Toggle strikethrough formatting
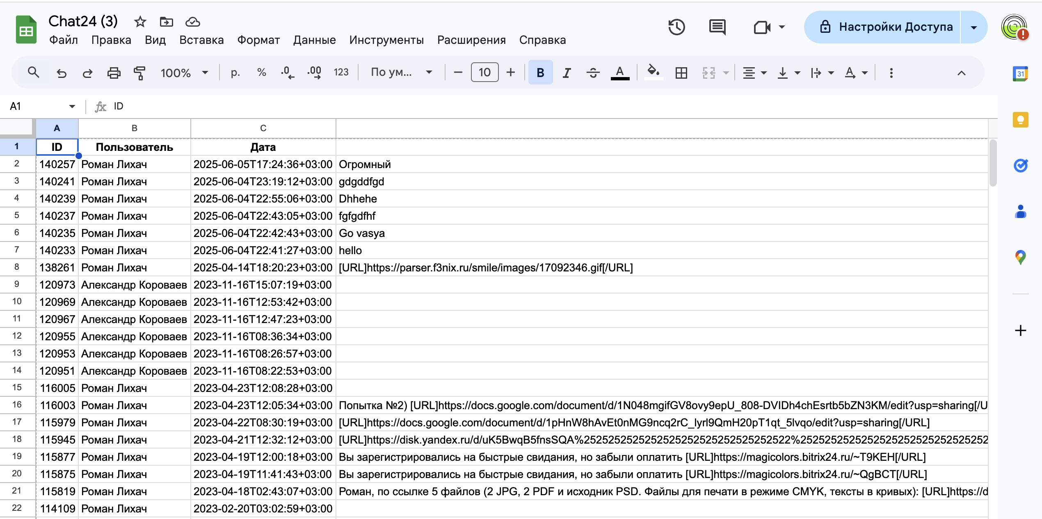 593,73
